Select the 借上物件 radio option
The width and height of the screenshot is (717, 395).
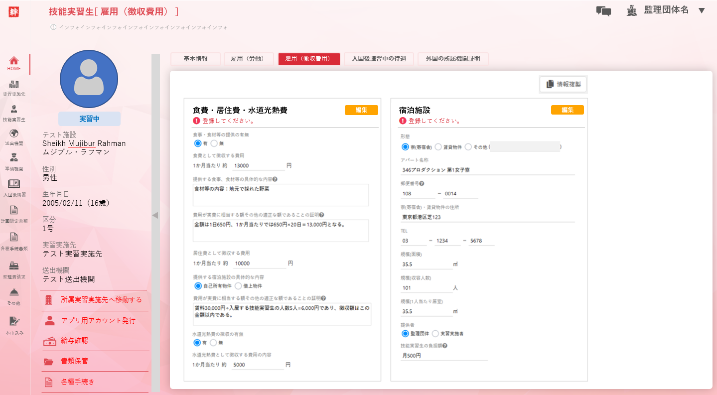(x=238, y=286)
